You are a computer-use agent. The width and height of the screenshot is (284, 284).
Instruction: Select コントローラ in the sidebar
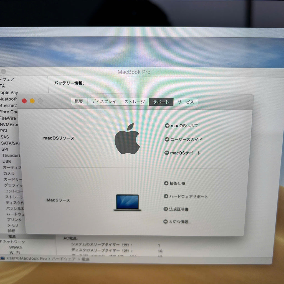[x=14, y=191]
